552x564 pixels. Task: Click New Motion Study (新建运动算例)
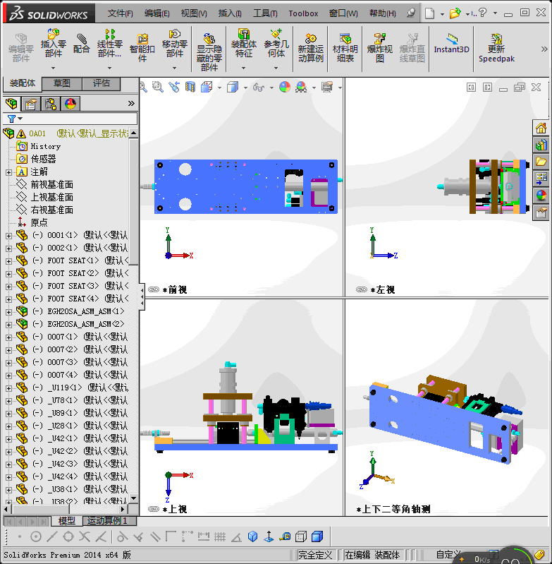click(311, 47)
